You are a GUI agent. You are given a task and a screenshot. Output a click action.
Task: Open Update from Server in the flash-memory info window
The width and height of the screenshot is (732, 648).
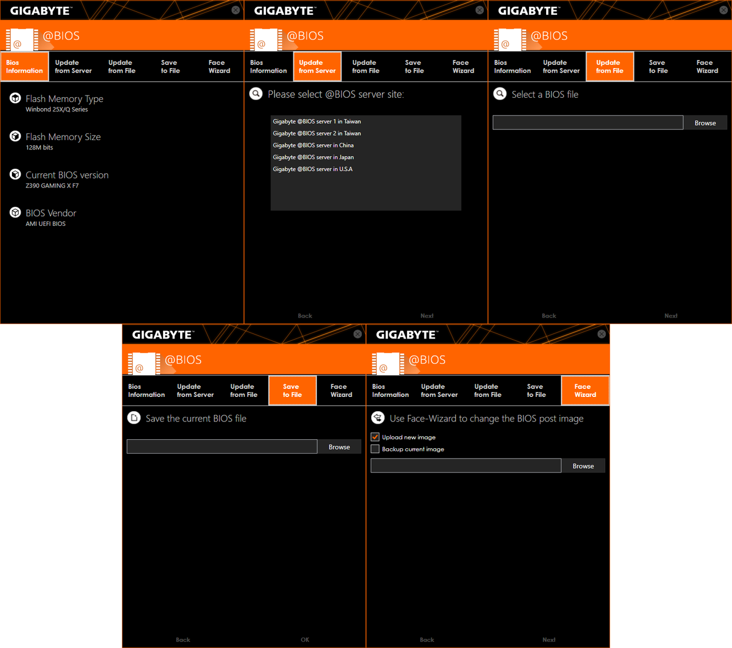click(x=73, y=67)
